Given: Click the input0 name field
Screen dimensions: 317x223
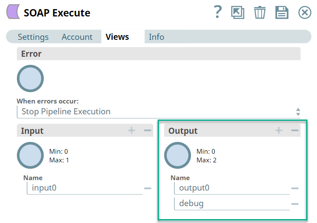Looking at the screenshot, I should pos(84,188).
